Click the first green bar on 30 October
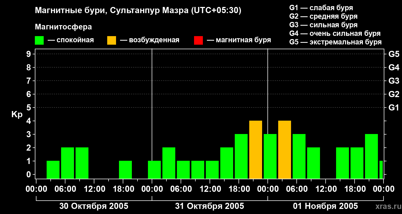Image resolution: width=402 pixels, height=214 pixels. click(53, 170)
